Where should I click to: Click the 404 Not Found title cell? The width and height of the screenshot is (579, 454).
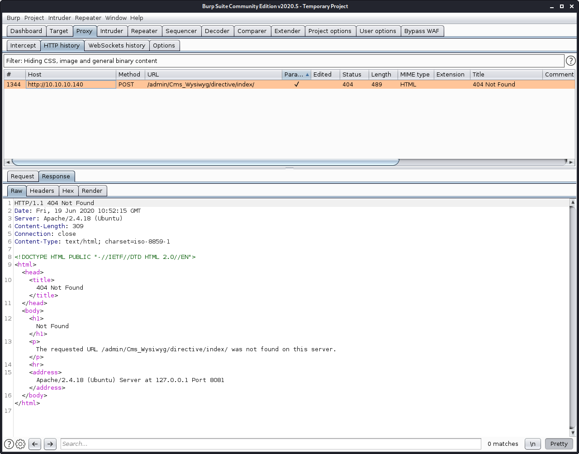pos(506,85)
